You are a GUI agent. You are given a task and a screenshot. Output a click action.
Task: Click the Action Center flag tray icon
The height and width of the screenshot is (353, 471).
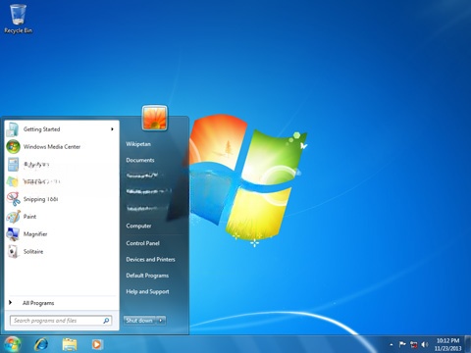point(402,344)
